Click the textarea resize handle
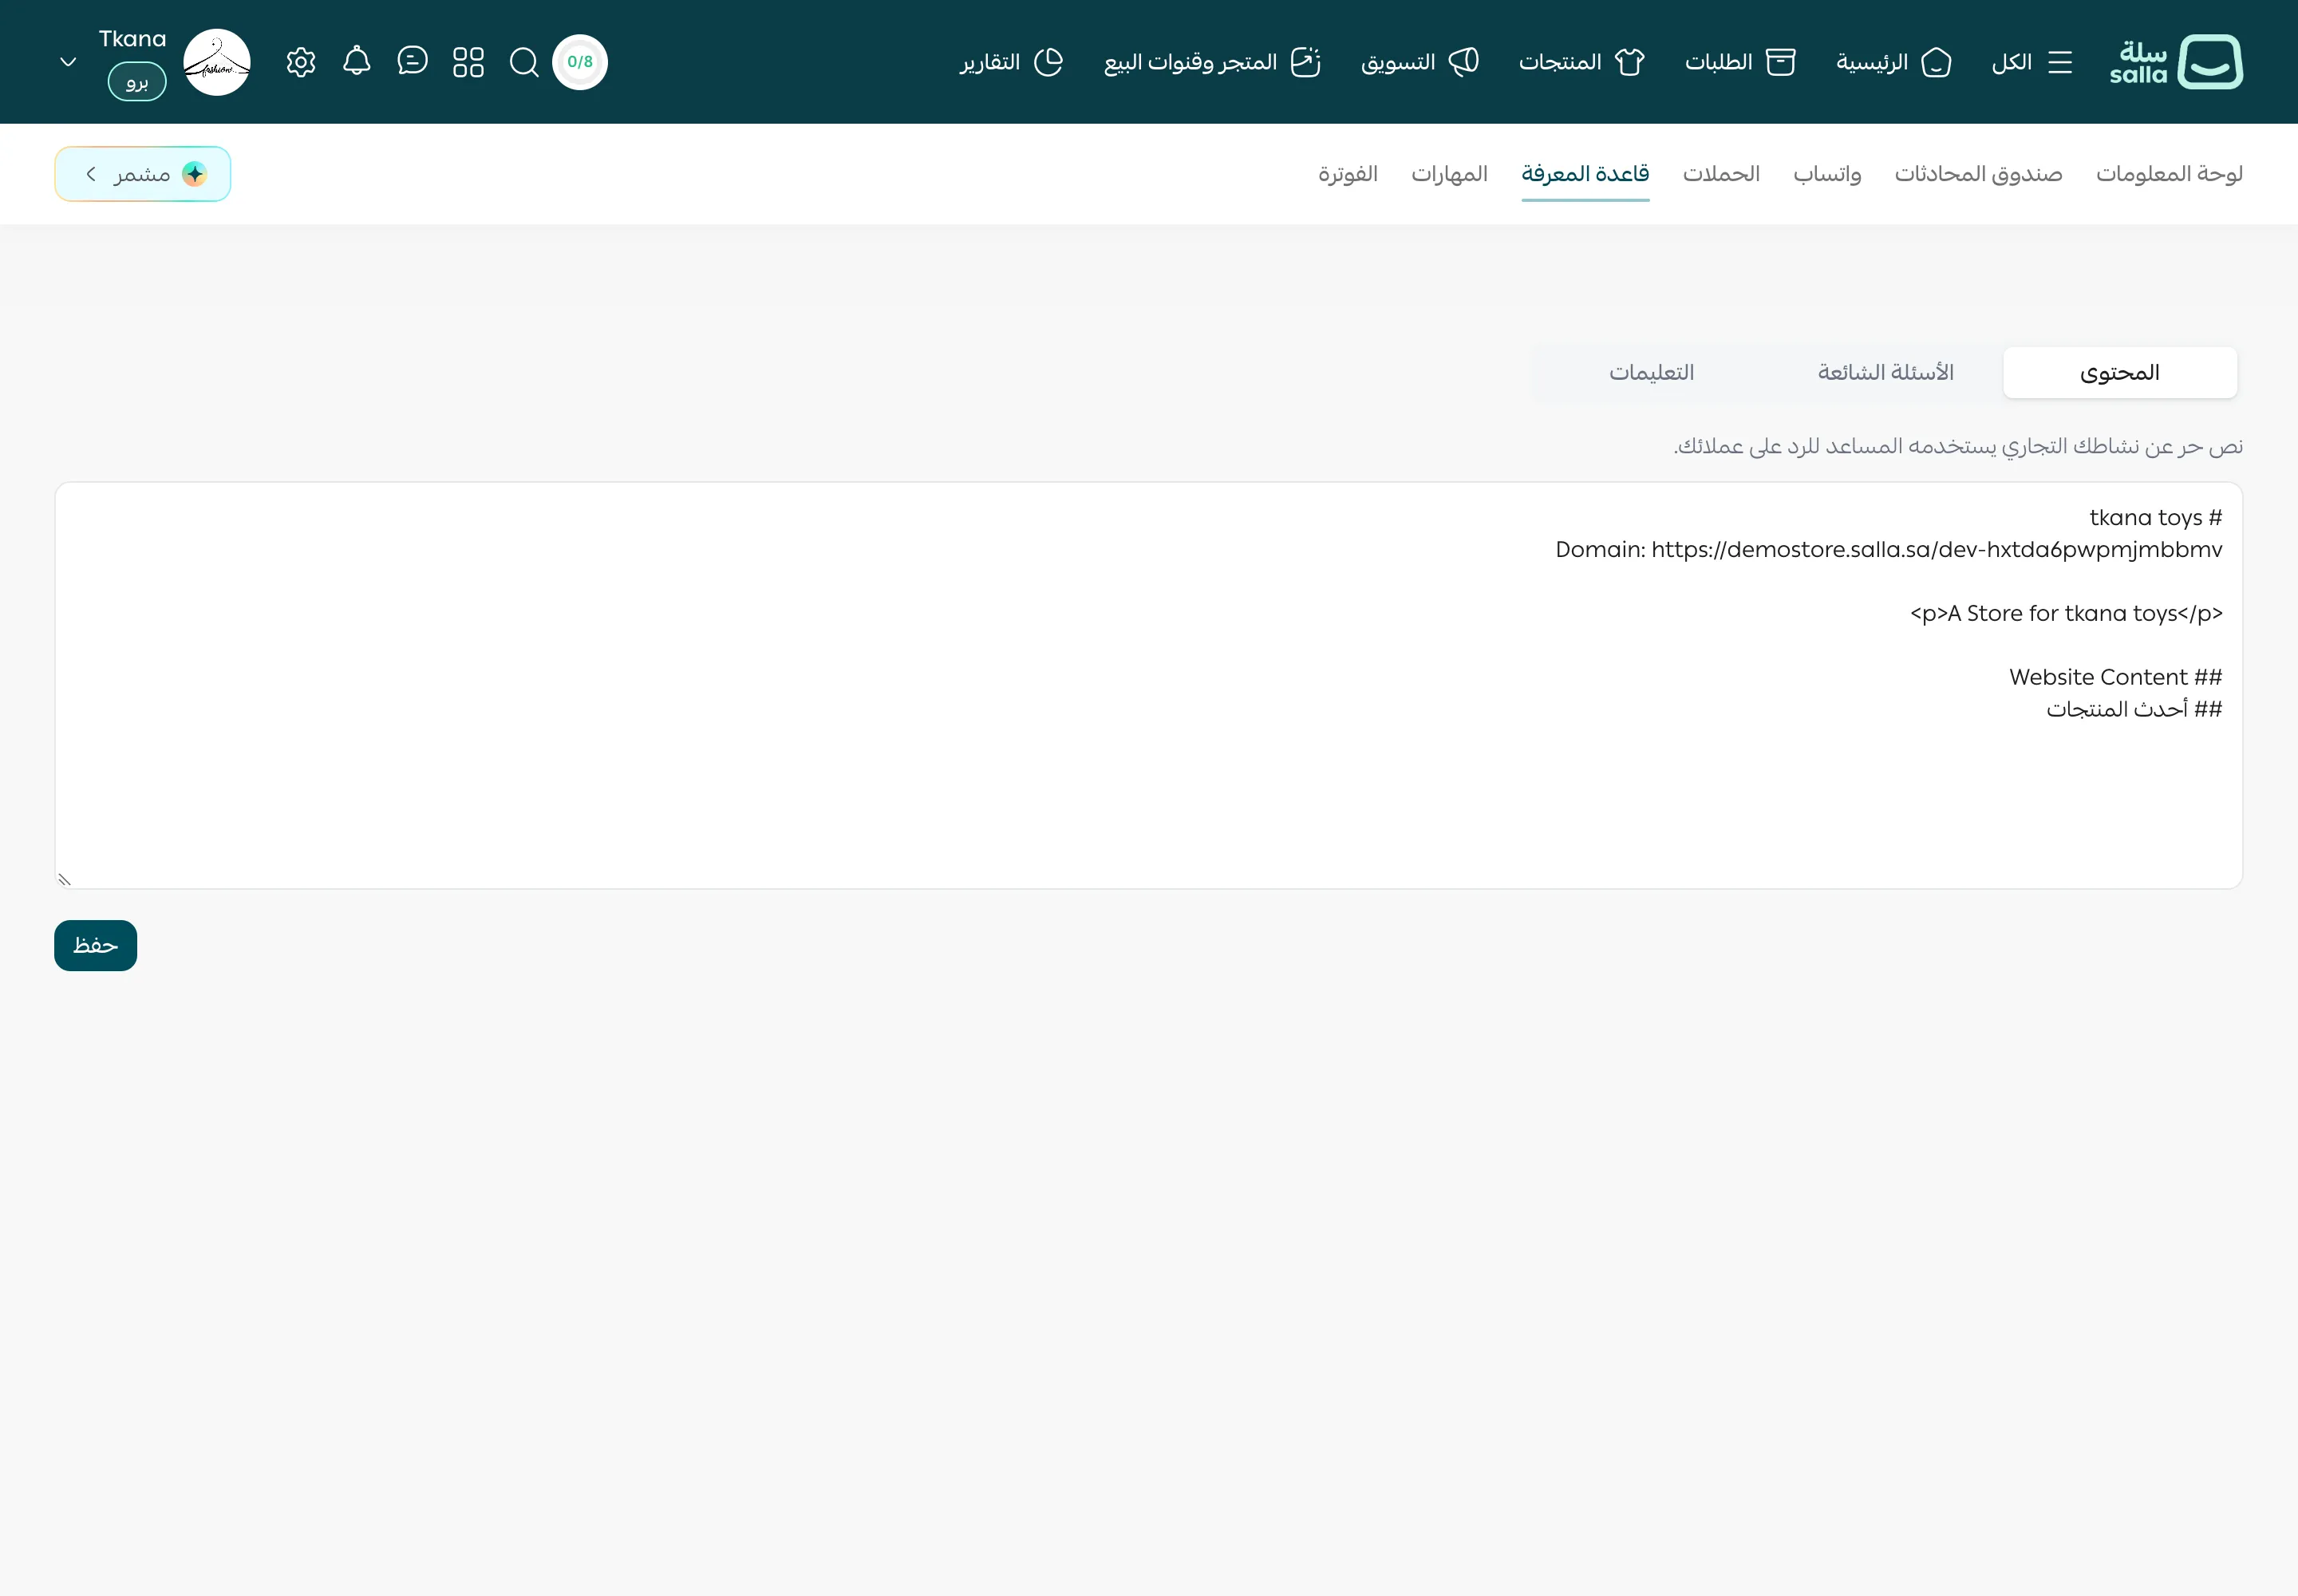Viewport: 2298px width, 1596px height. [64, 879]
